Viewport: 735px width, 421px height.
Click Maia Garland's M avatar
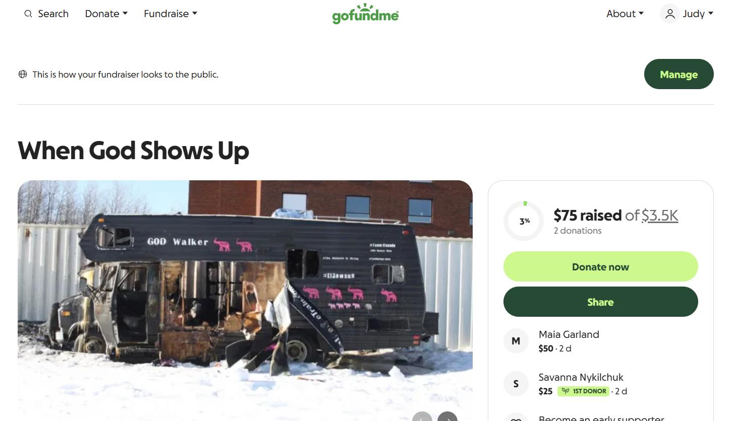[x=516, y=341]
